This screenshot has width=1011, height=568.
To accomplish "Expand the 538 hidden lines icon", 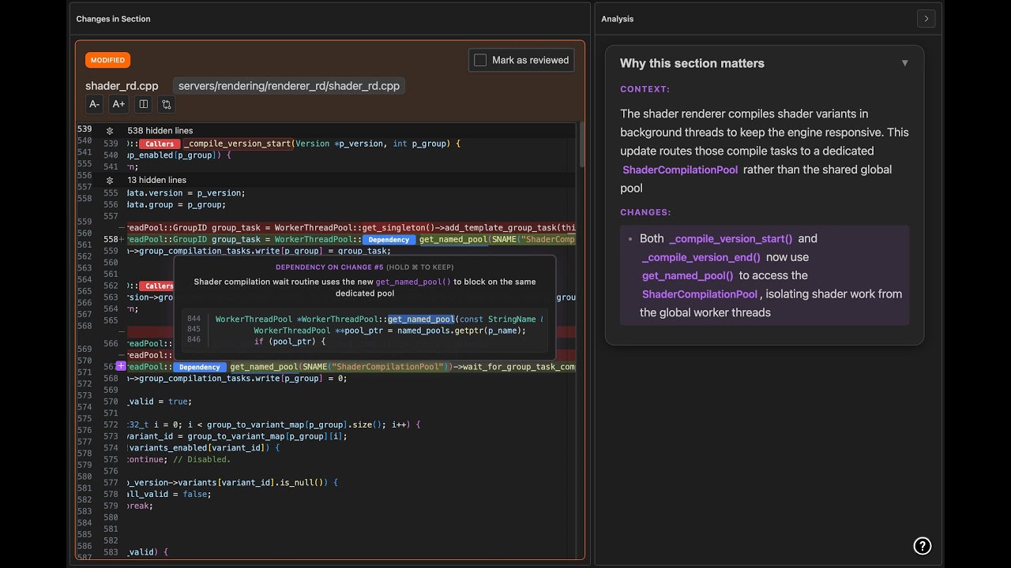I will tap(110, 131).
